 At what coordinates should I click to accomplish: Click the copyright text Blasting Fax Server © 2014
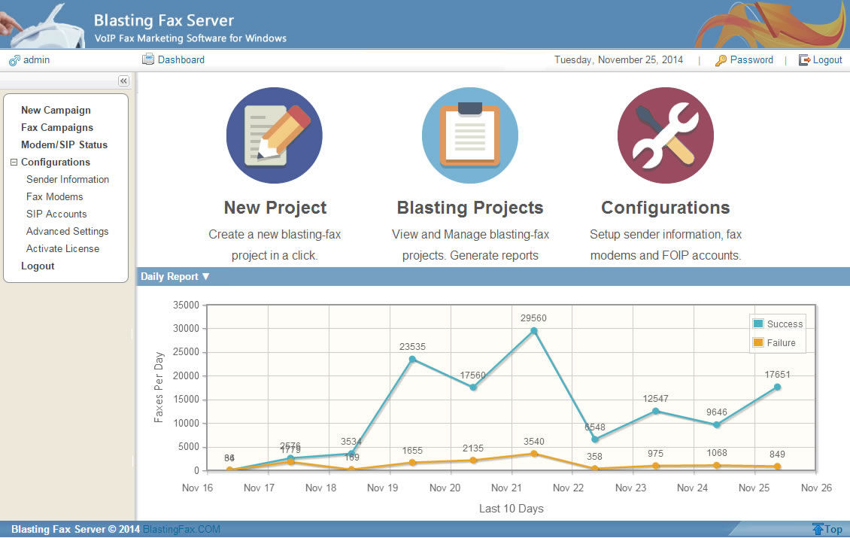pos(75,529)
